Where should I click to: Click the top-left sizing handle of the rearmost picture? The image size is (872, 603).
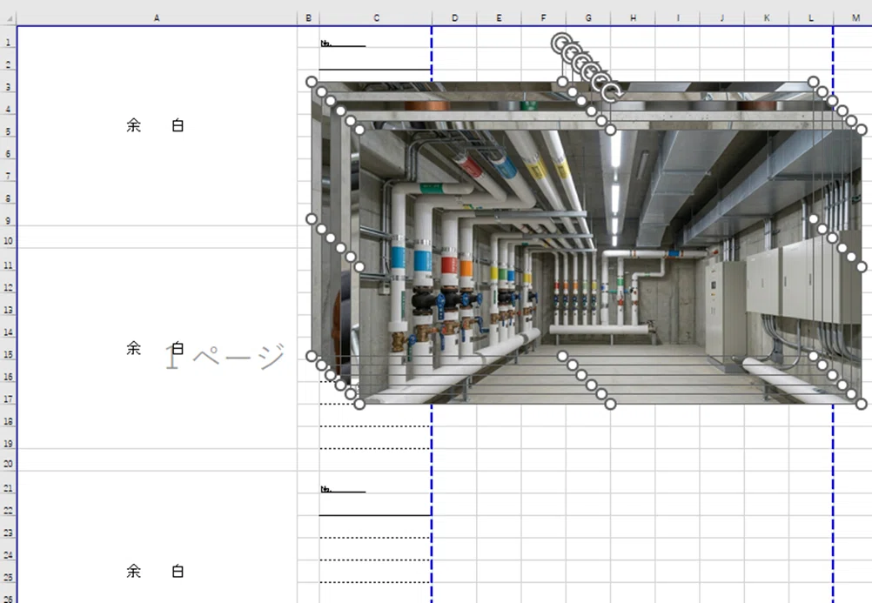tap(312, 83)
